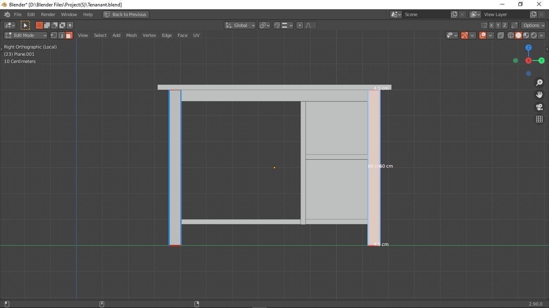This screenshot has width=549, height=308.
Task: Enable vertex select mode
Action: click(x=53, y=35)
